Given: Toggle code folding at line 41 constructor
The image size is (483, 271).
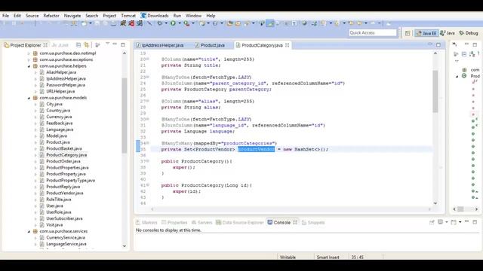Looking at the screenshot, I should [148, 185].
